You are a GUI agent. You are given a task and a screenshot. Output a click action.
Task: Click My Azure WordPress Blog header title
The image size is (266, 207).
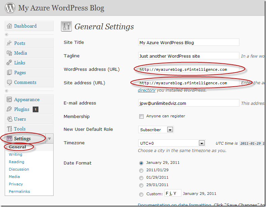tap(61, 8)
